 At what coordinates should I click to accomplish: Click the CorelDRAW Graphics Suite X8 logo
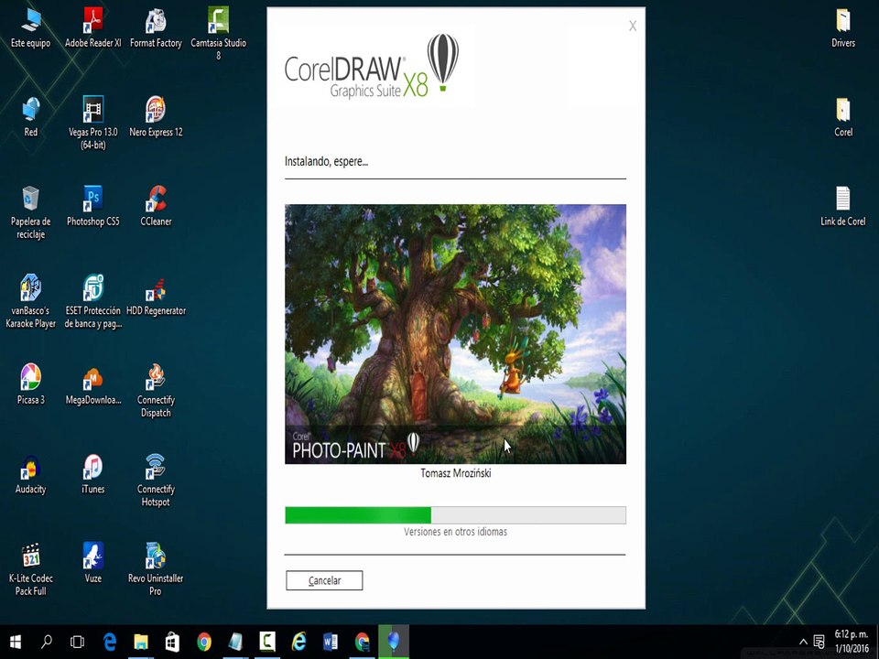pos(372,67)
